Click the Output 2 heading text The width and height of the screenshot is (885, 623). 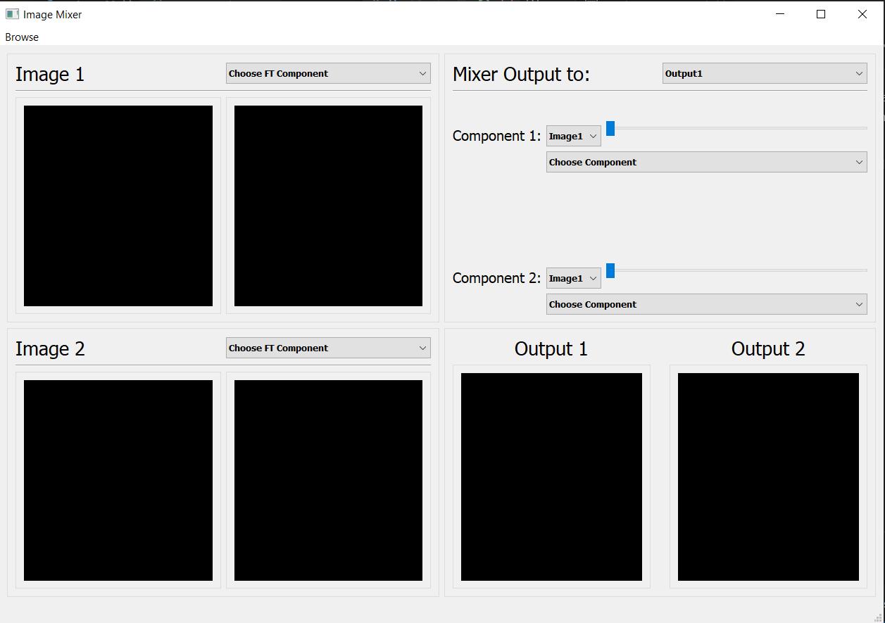[768, 349]
